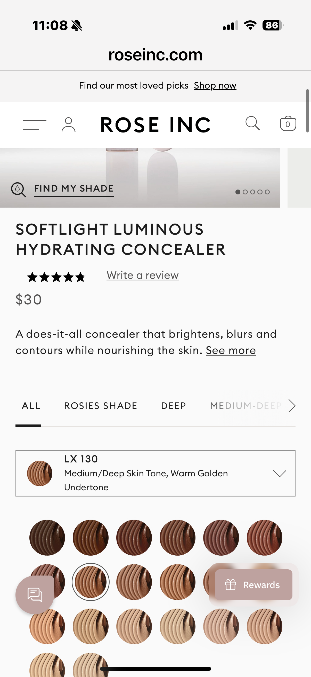Choose the currently selected ringed shade swatch

91,582
